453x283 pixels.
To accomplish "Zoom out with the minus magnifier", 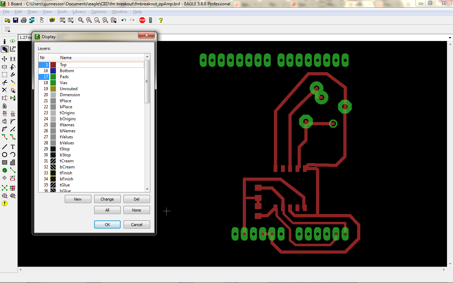I will (x=97, y=20).
